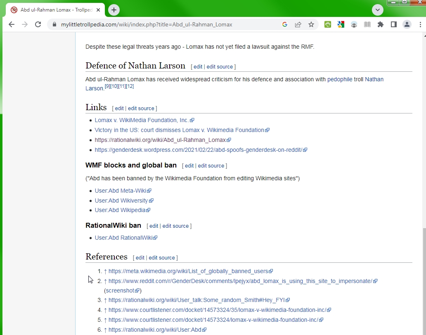426x335 pixels.
Task: Bookmark this page with the star icon
Action: coord(311,24)
